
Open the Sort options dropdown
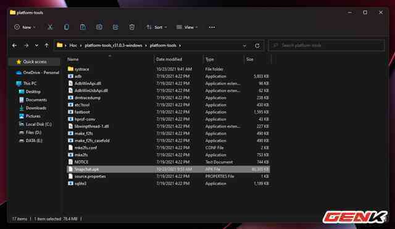(156, 27)
